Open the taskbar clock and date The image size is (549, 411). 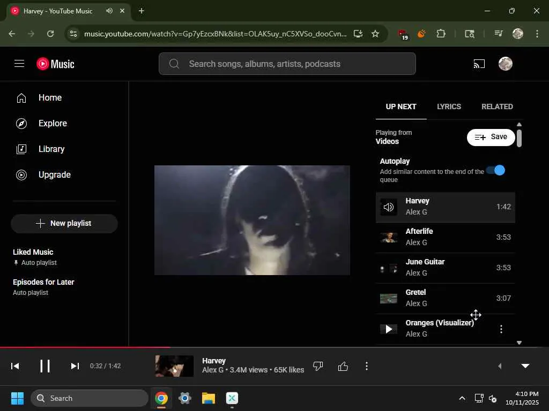[522, 398]
